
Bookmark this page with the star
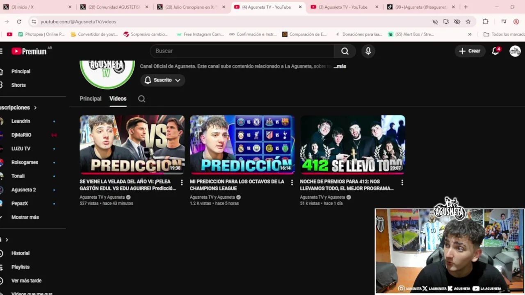(468, 22)
